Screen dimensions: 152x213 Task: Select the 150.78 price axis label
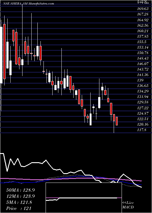pyautogui.click(x=143, y=53)
